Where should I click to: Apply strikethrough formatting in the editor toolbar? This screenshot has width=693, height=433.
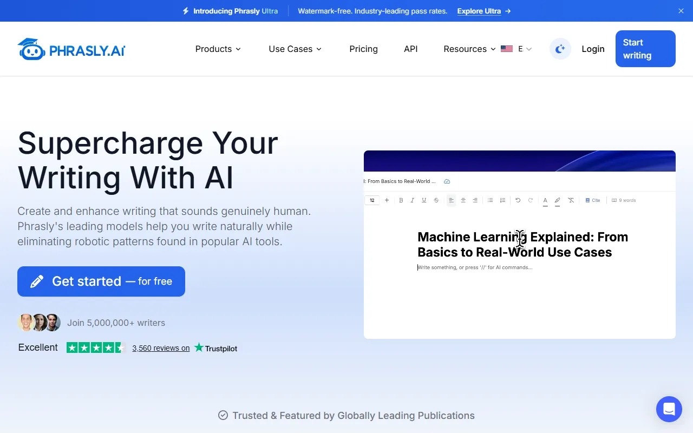click(436, 200)
